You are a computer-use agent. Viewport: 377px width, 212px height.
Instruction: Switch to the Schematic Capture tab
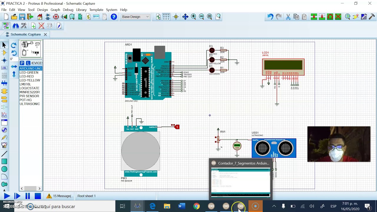(26, 34)
